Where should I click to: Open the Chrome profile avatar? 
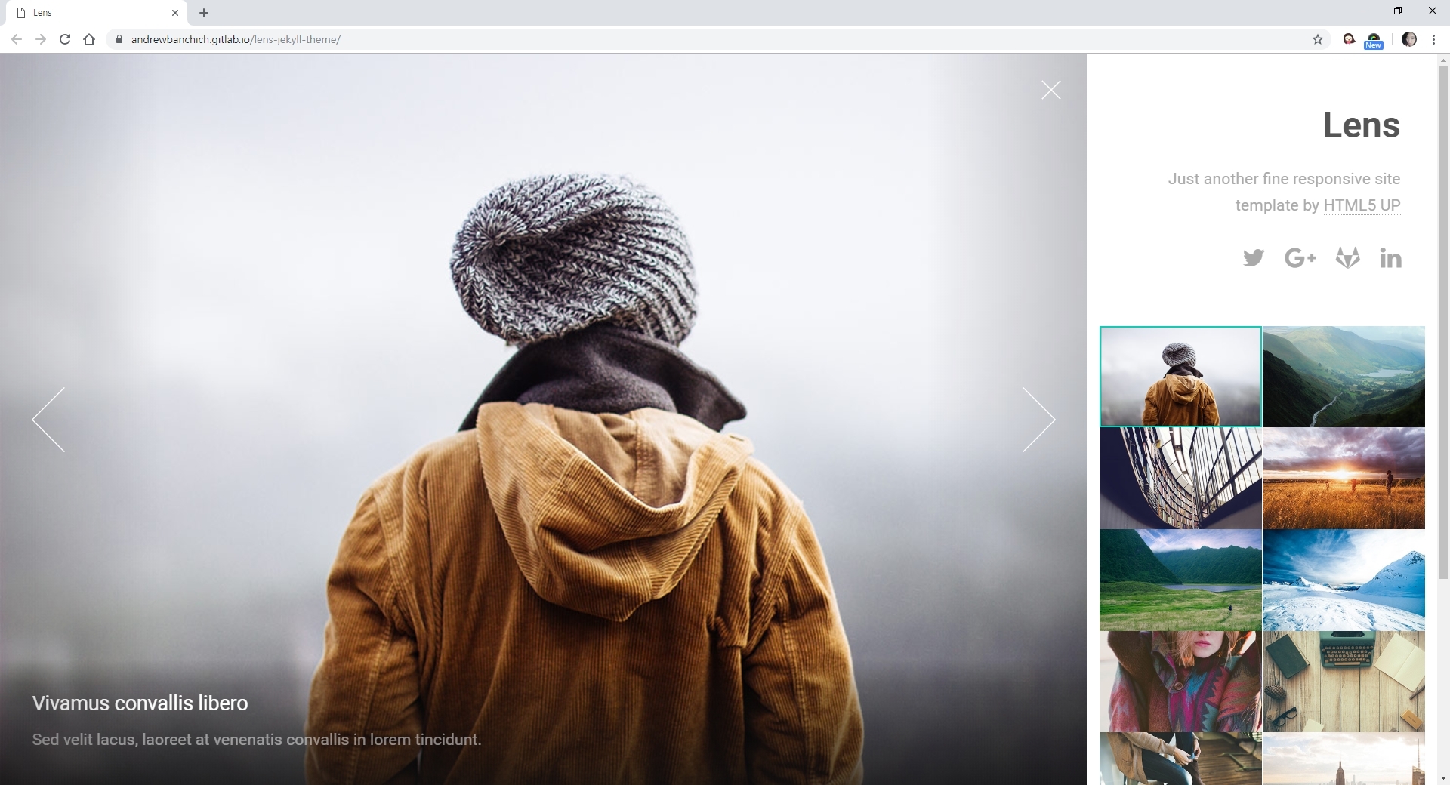tap(1408, 39)
